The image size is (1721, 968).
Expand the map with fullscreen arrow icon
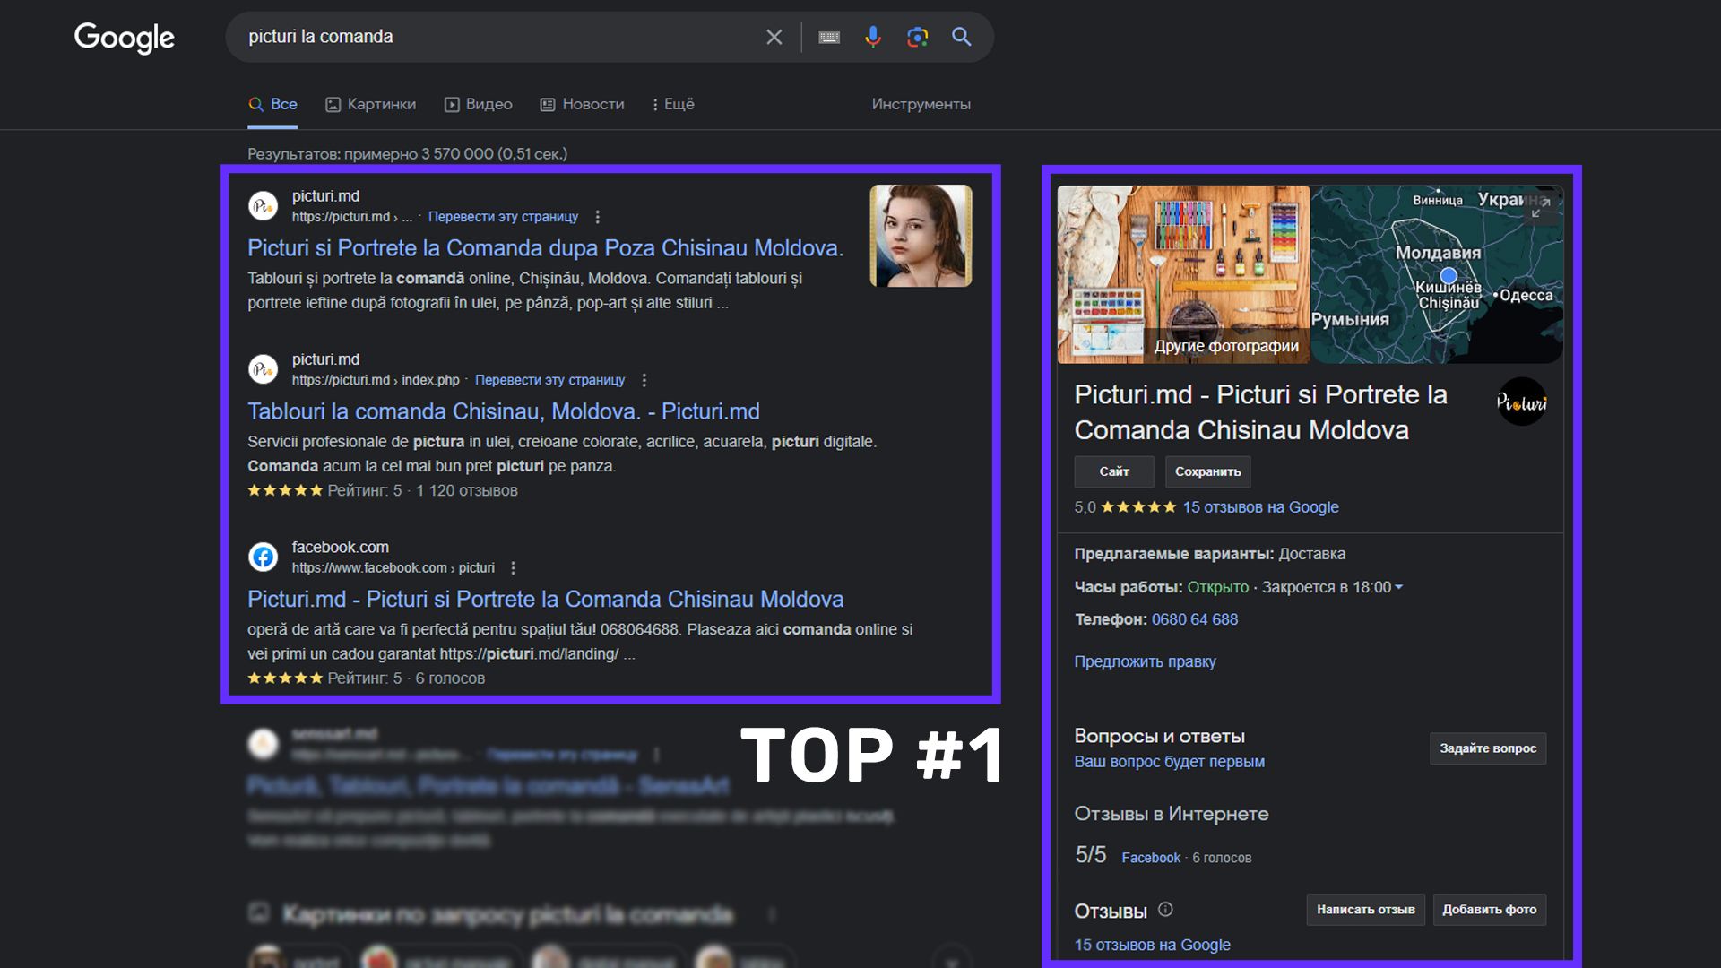pos(1540,208)
